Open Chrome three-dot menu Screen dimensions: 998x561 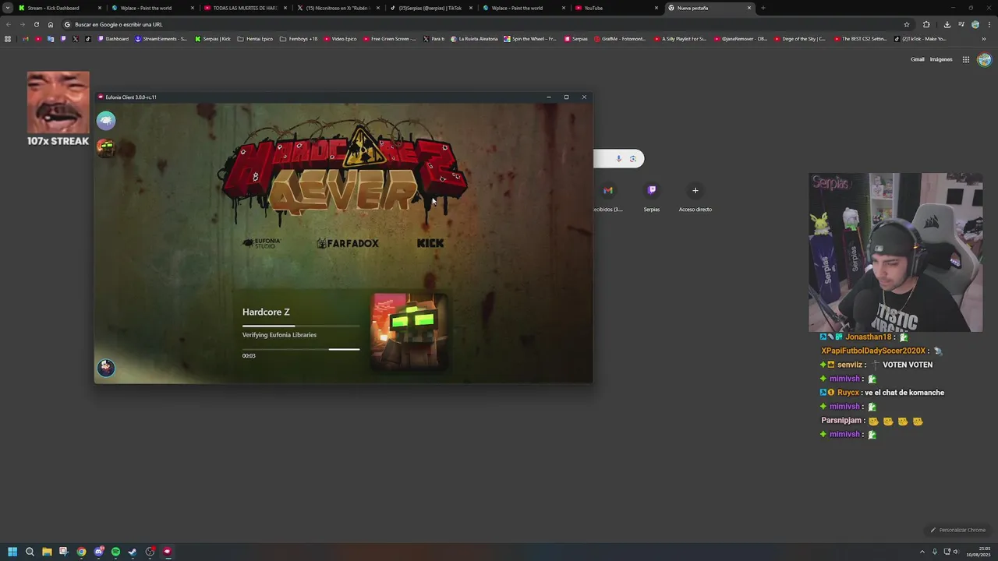point(989,24)
